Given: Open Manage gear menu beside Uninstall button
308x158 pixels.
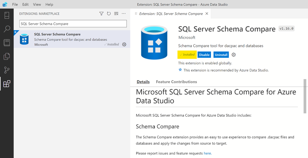Looking at the screenshot, I should click(x=234, y=55).
